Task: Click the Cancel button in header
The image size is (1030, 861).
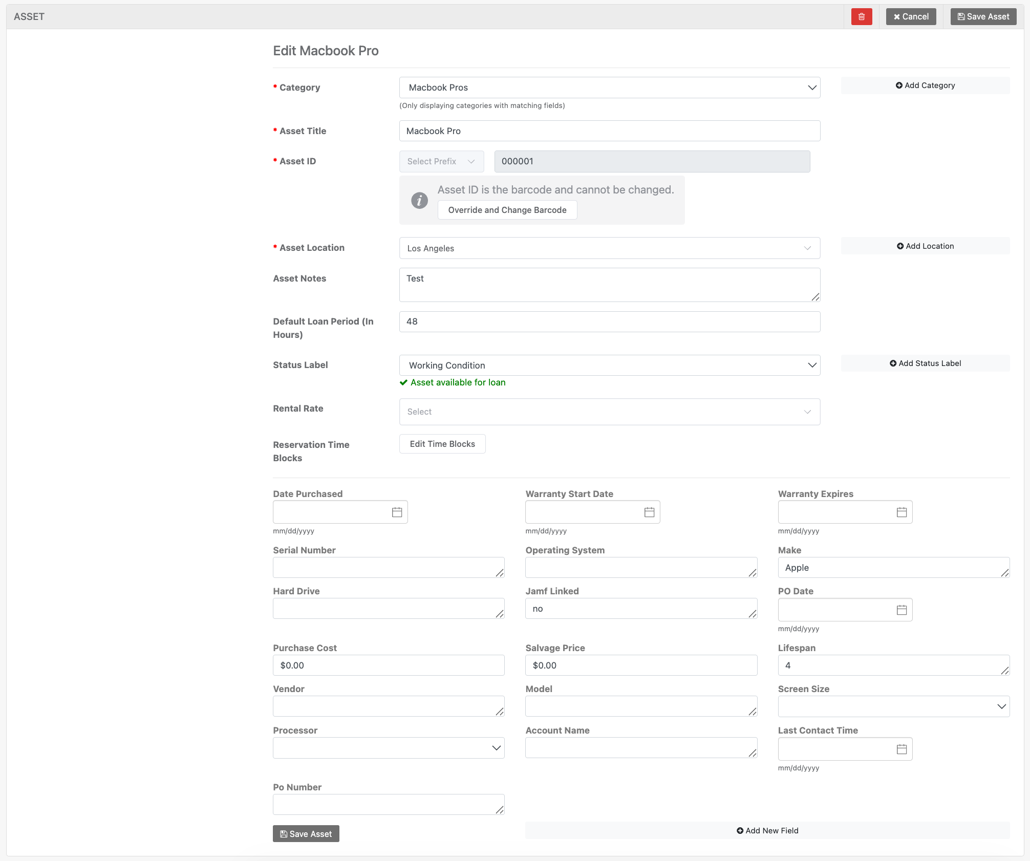Action: (911, 16)
